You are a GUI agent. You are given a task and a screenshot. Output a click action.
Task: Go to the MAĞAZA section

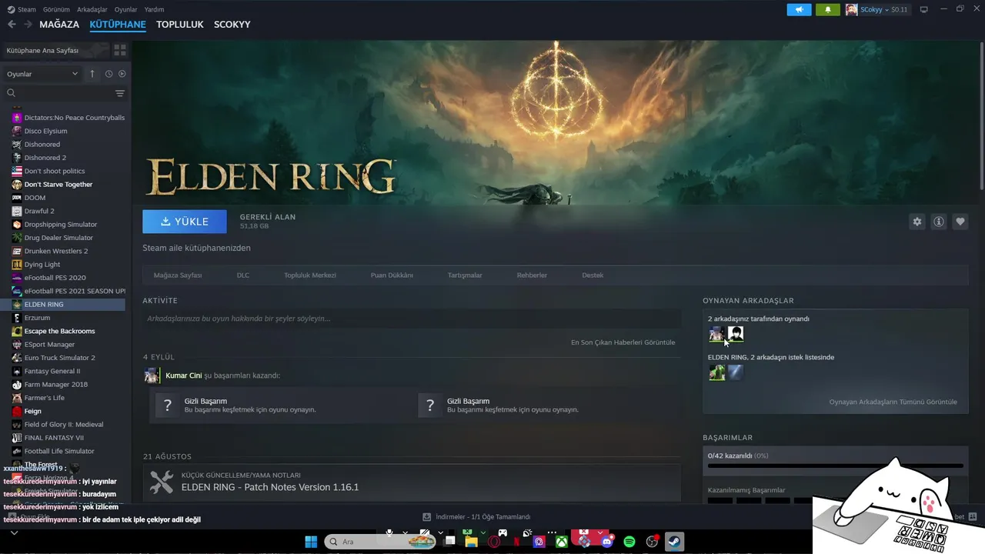[59, 25]
